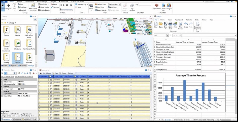
Task: Toggle first checkbox for experiment 5
Action: pyautogui.click(x=51, y=92)
